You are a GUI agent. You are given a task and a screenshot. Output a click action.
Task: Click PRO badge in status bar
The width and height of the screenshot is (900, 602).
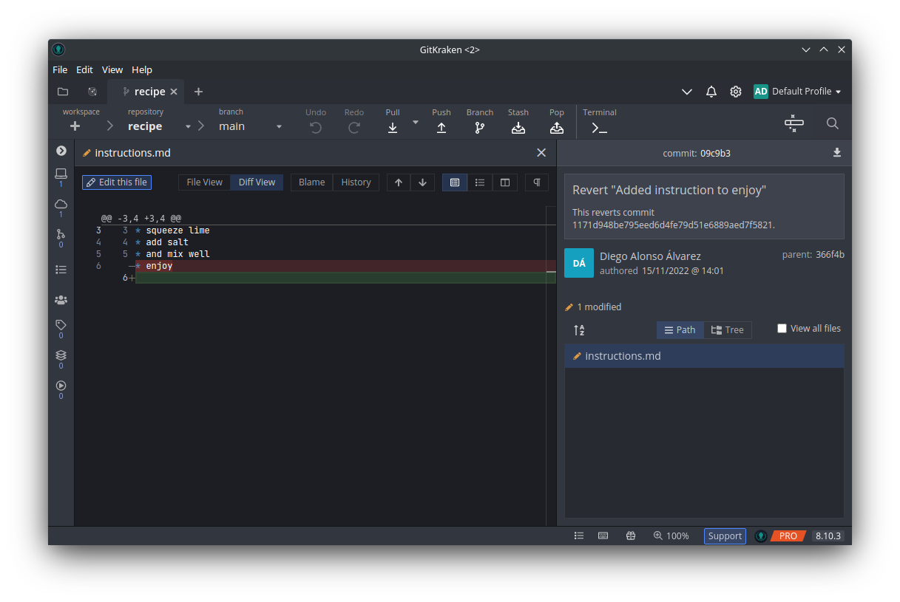[788, 536]
